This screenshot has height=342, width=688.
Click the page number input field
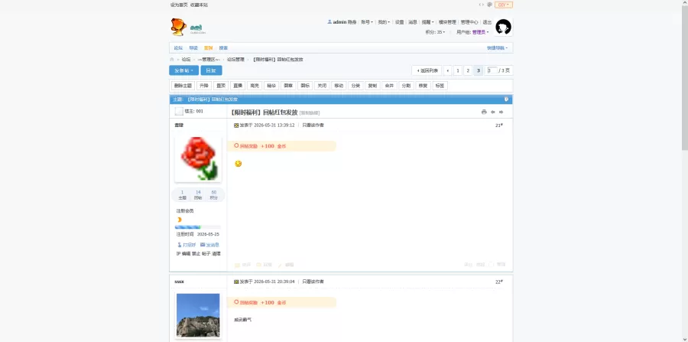coord(492,70)
